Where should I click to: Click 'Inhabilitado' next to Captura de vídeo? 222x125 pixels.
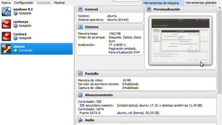point(130,88)
